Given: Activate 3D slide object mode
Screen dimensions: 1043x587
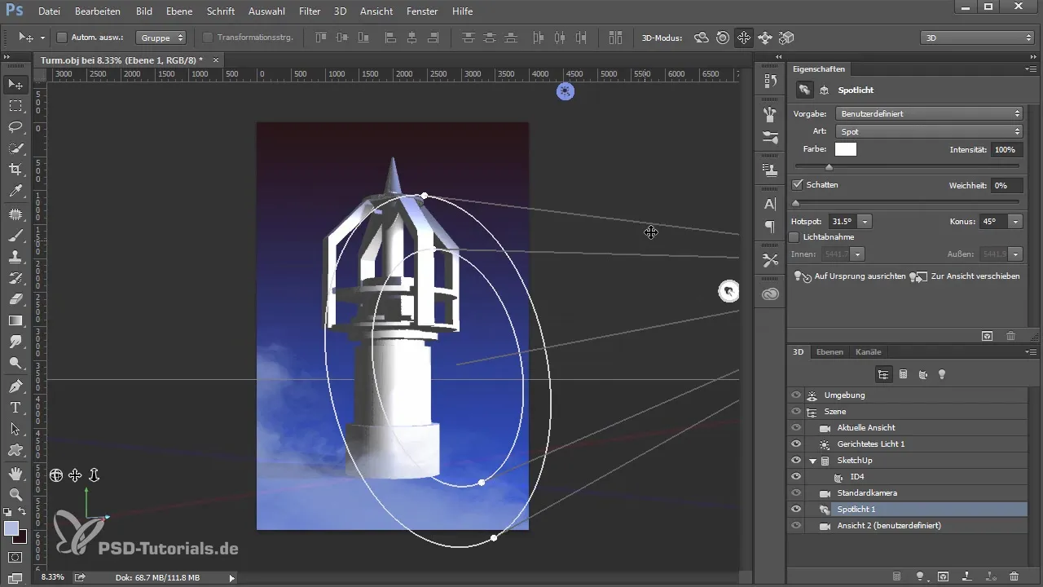Looking at the screenshot, I should (x=764, y=38).
